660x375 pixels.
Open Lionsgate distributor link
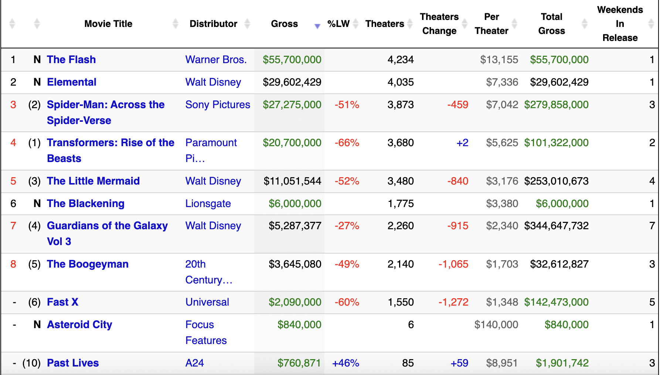point(208,203)
